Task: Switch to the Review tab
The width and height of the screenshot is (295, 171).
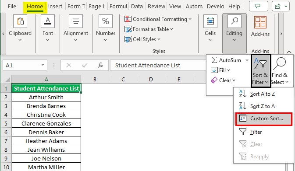Action: point(156,7)
